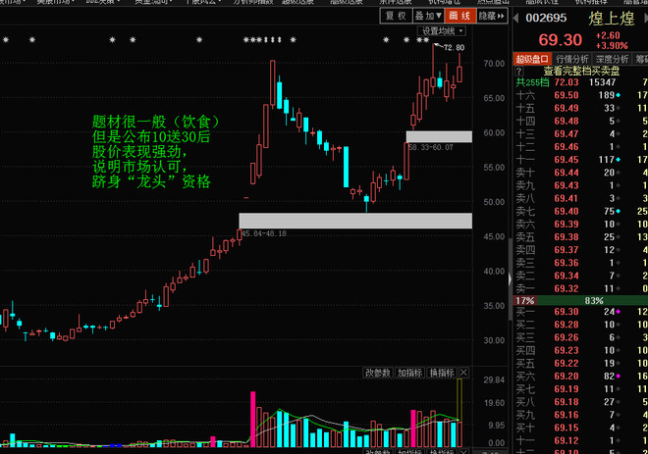Select the 超级盘口 tab
This screenshot has width=648, height=454.
(532, 59)
